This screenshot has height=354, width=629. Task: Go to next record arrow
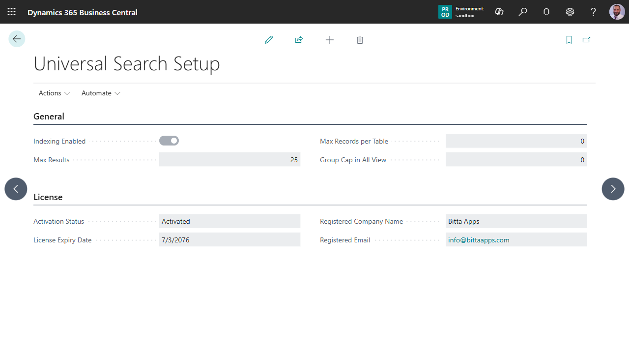tap(613, 189)
